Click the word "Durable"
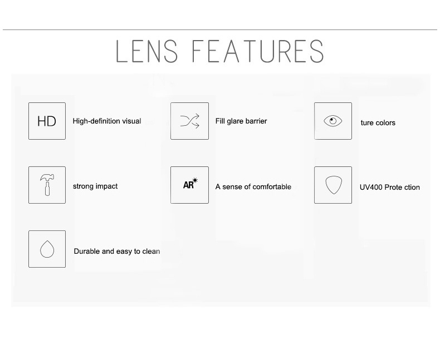This screenshot has width=440, height=340. tap(87, 251)
